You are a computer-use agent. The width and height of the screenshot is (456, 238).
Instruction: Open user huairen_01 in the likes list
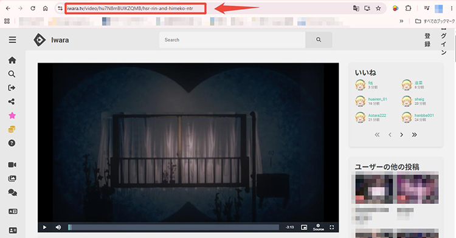[x=378, y=99]
